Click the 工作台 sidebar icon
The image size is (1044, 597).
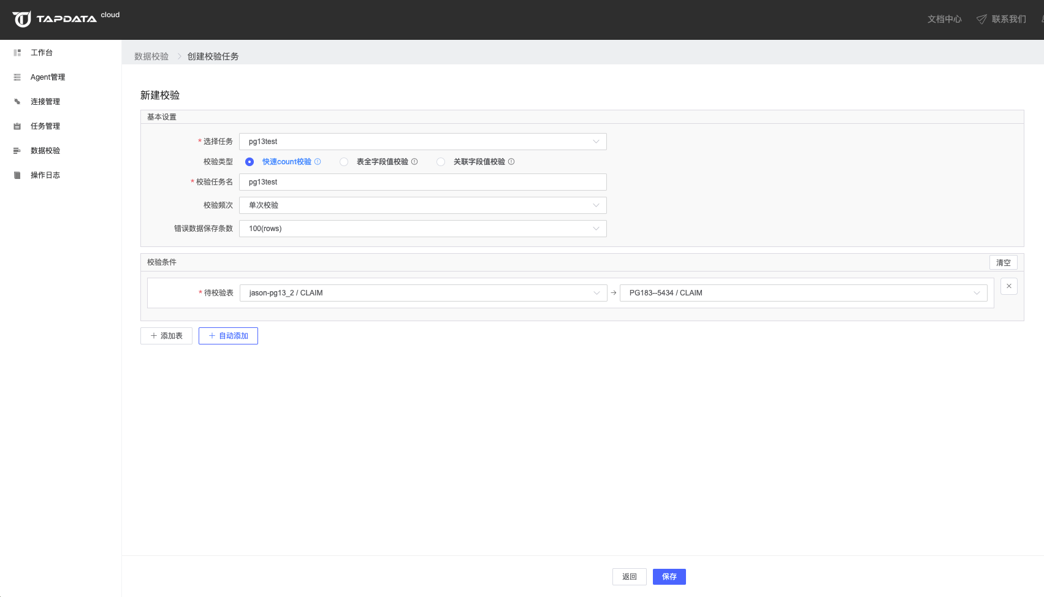pyautogui.click(x=17, y=53)
